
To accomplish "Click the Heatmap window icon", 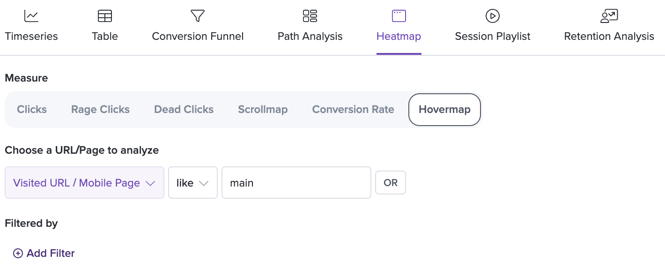I will (399, 16).
